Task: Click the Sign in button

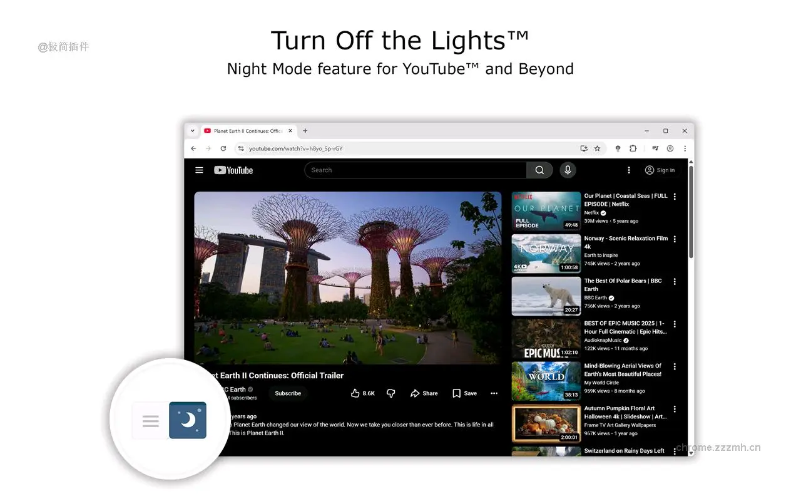Action: [x=660, y=170]
